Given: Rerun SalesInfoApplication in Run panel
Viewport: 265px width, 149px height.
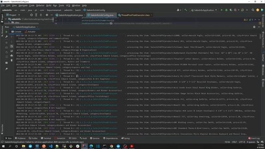Looking at the screenshot, I should coord(7,32).
